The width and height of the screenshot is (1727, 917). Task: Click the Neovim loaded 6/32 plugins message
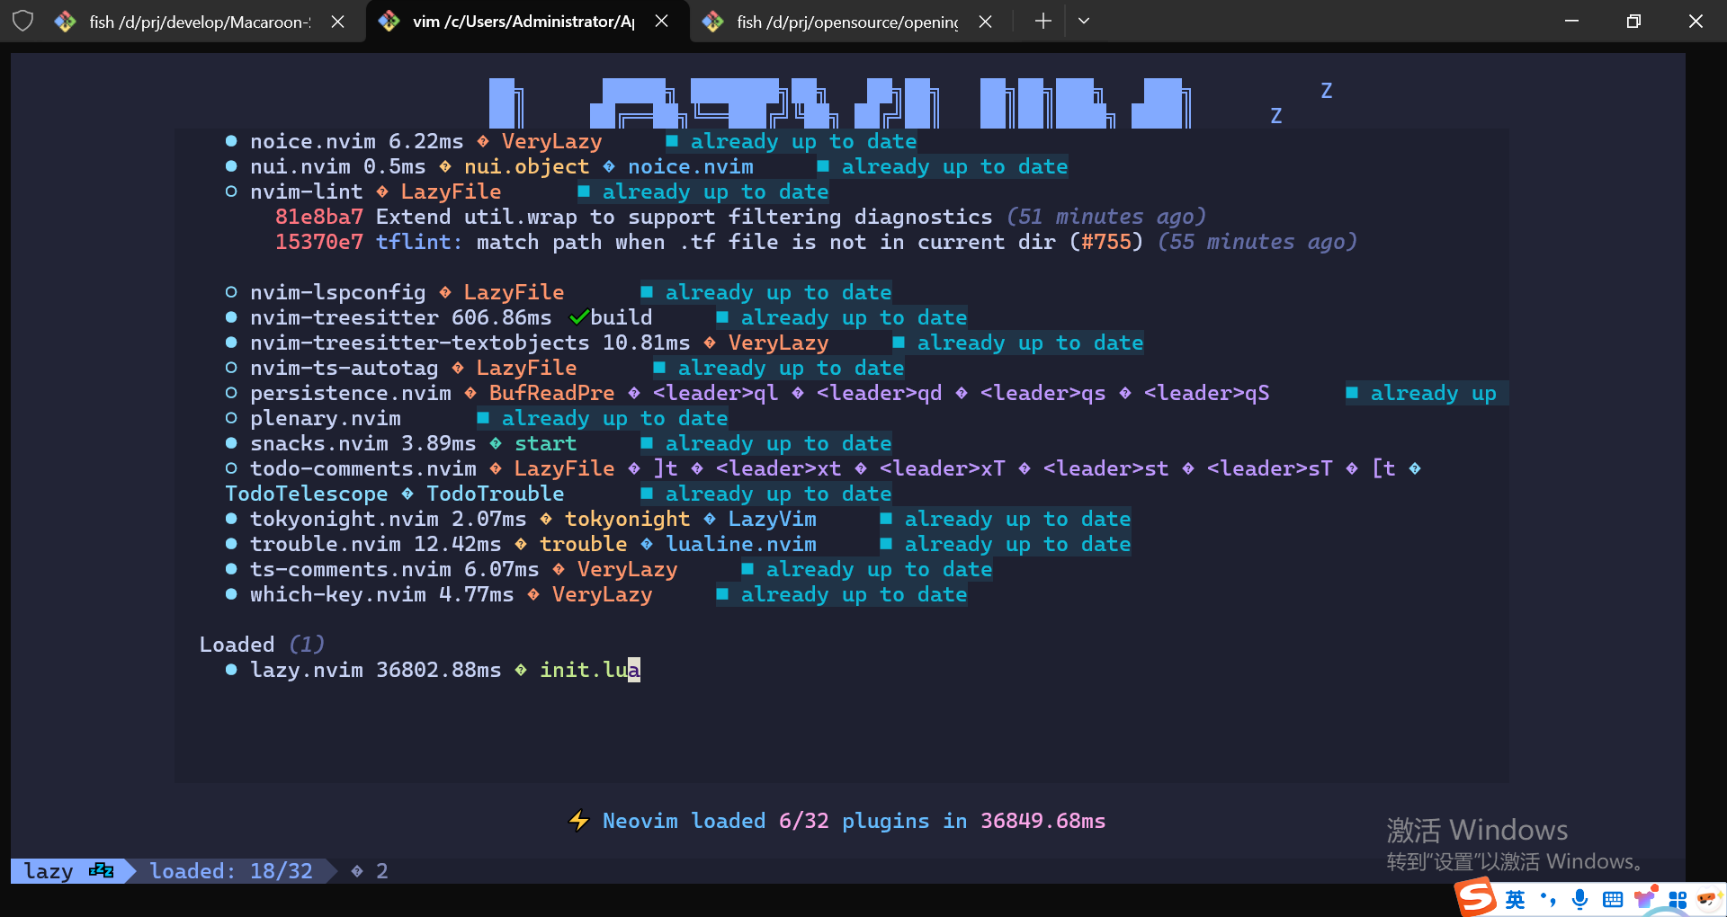tap(855, 821)
